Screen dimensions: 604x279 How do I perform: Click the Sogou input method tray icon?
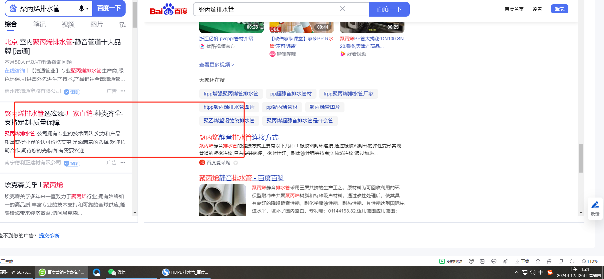tap(550, 272)
